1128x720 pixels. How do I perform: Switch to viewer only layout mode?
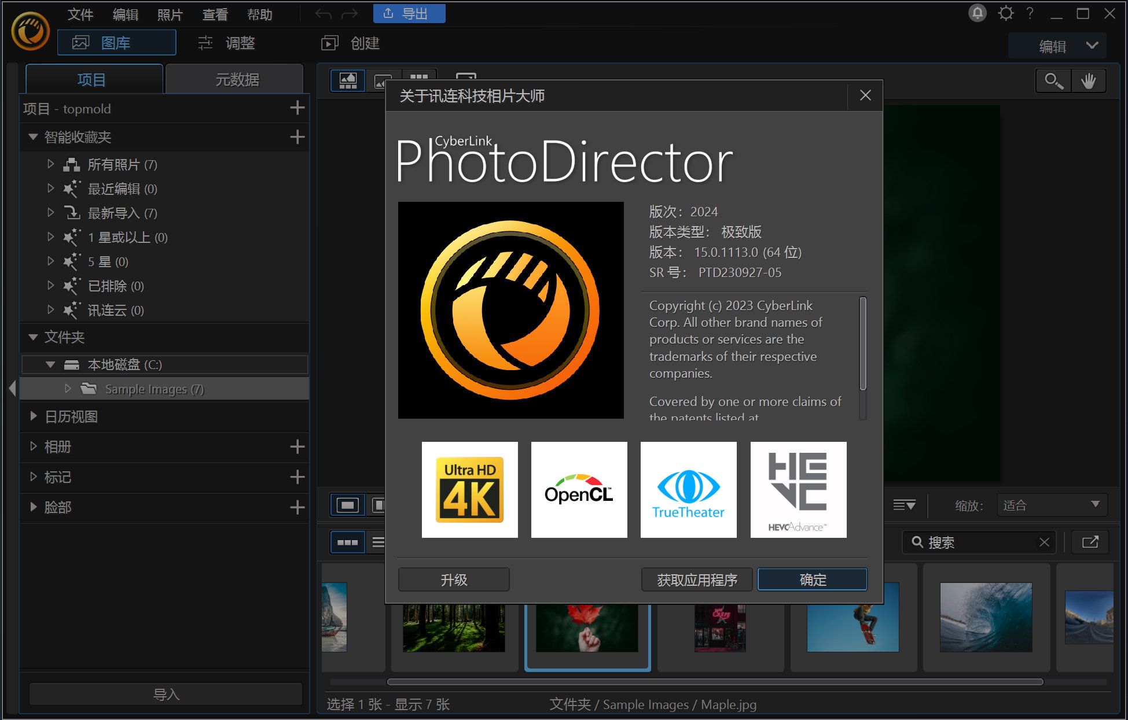tap(383, 82)
